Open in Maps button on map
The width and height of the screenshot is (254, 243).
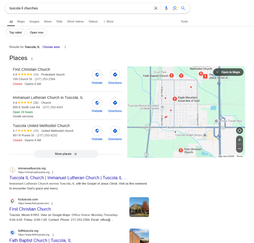pyautogui.click(x=228, y=72)
